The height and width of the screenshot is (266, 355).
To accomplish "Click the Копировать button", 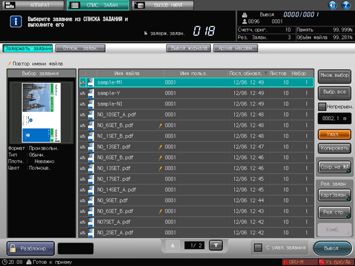I will 334,148.
